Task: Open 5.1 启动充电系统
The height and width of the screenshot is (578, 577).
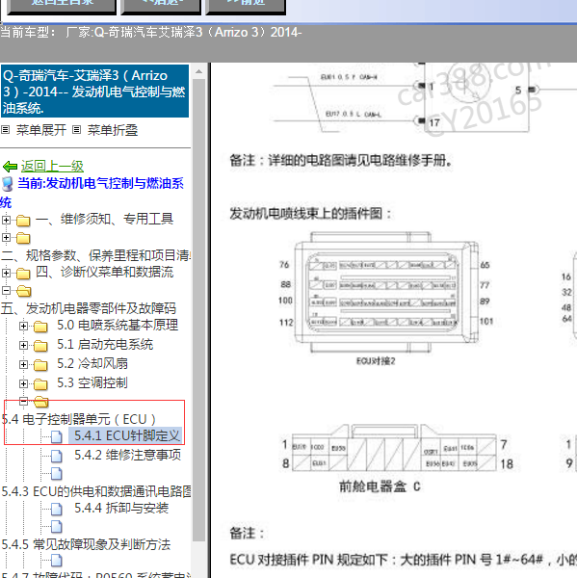Action: (105, 344)
